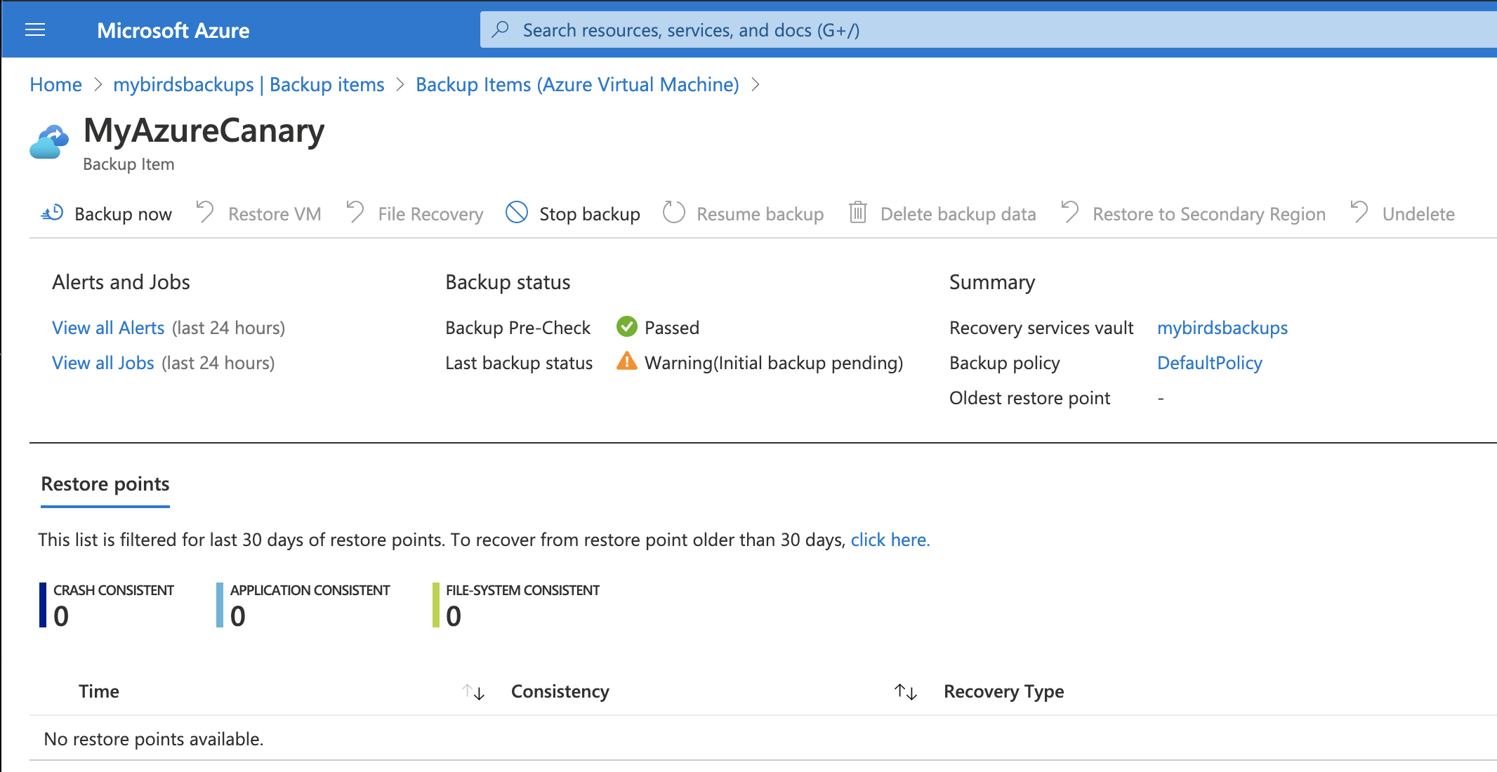Click the search magnifier icon
The image size is (1497, 772).
coord(501,29)
